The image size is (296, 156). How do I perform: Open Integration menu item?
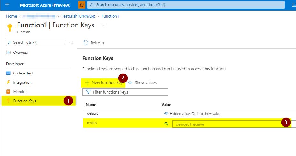[x=22, y=82]
